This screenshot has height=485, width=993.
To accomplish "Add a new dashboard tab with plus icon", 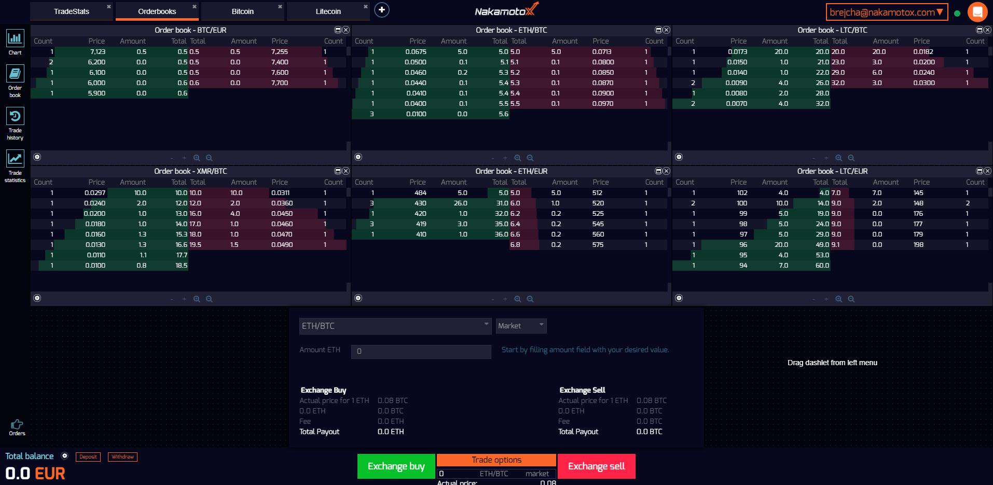I will (x=382, y=10).
